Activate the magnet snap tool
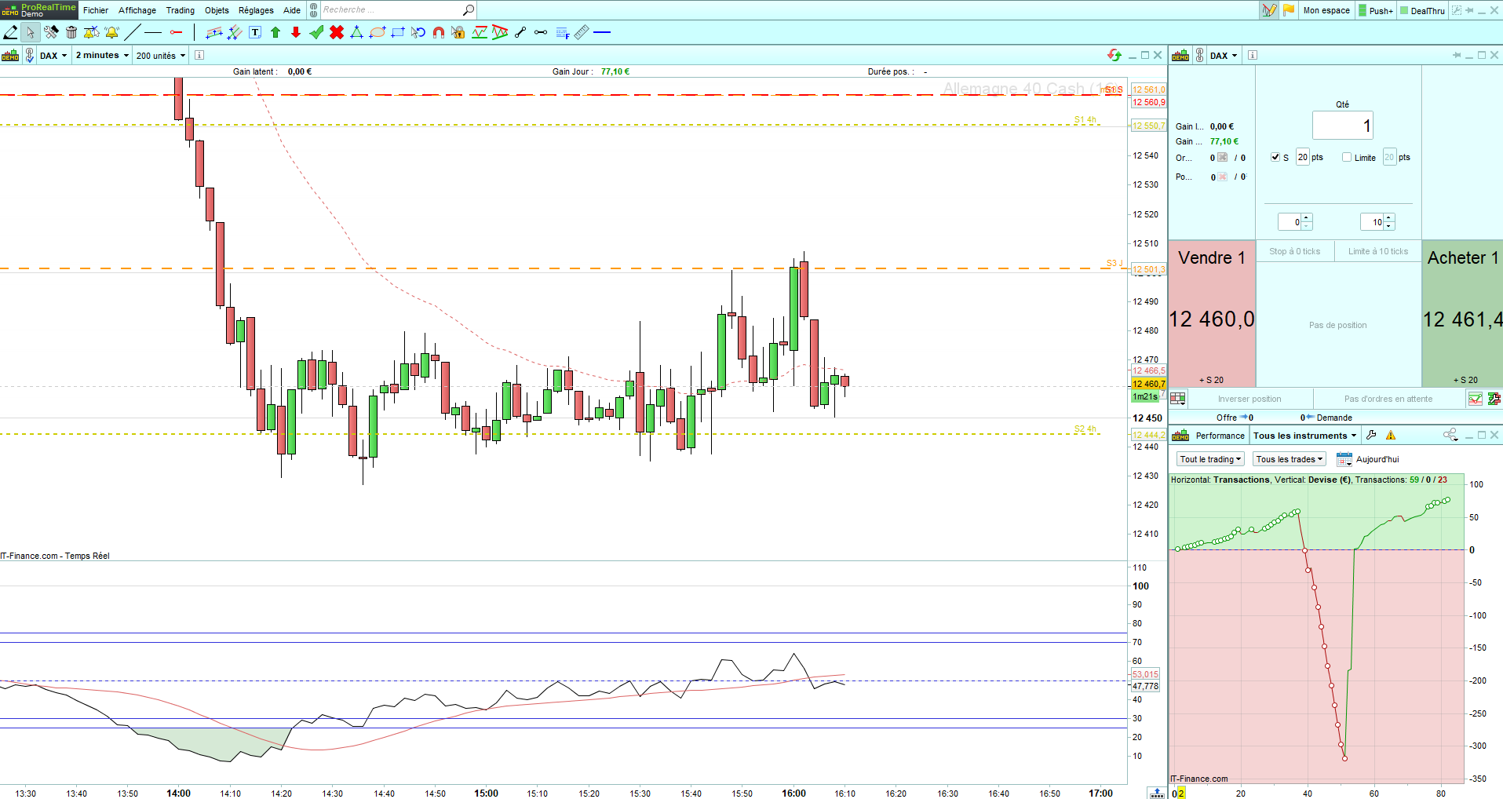 (439, 32)
